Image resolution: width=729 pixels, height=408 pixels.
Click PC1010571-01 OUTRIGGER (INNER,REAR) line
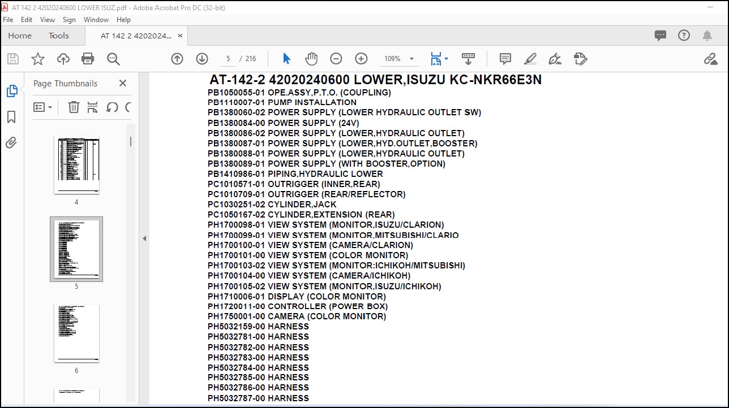[294, 184]
